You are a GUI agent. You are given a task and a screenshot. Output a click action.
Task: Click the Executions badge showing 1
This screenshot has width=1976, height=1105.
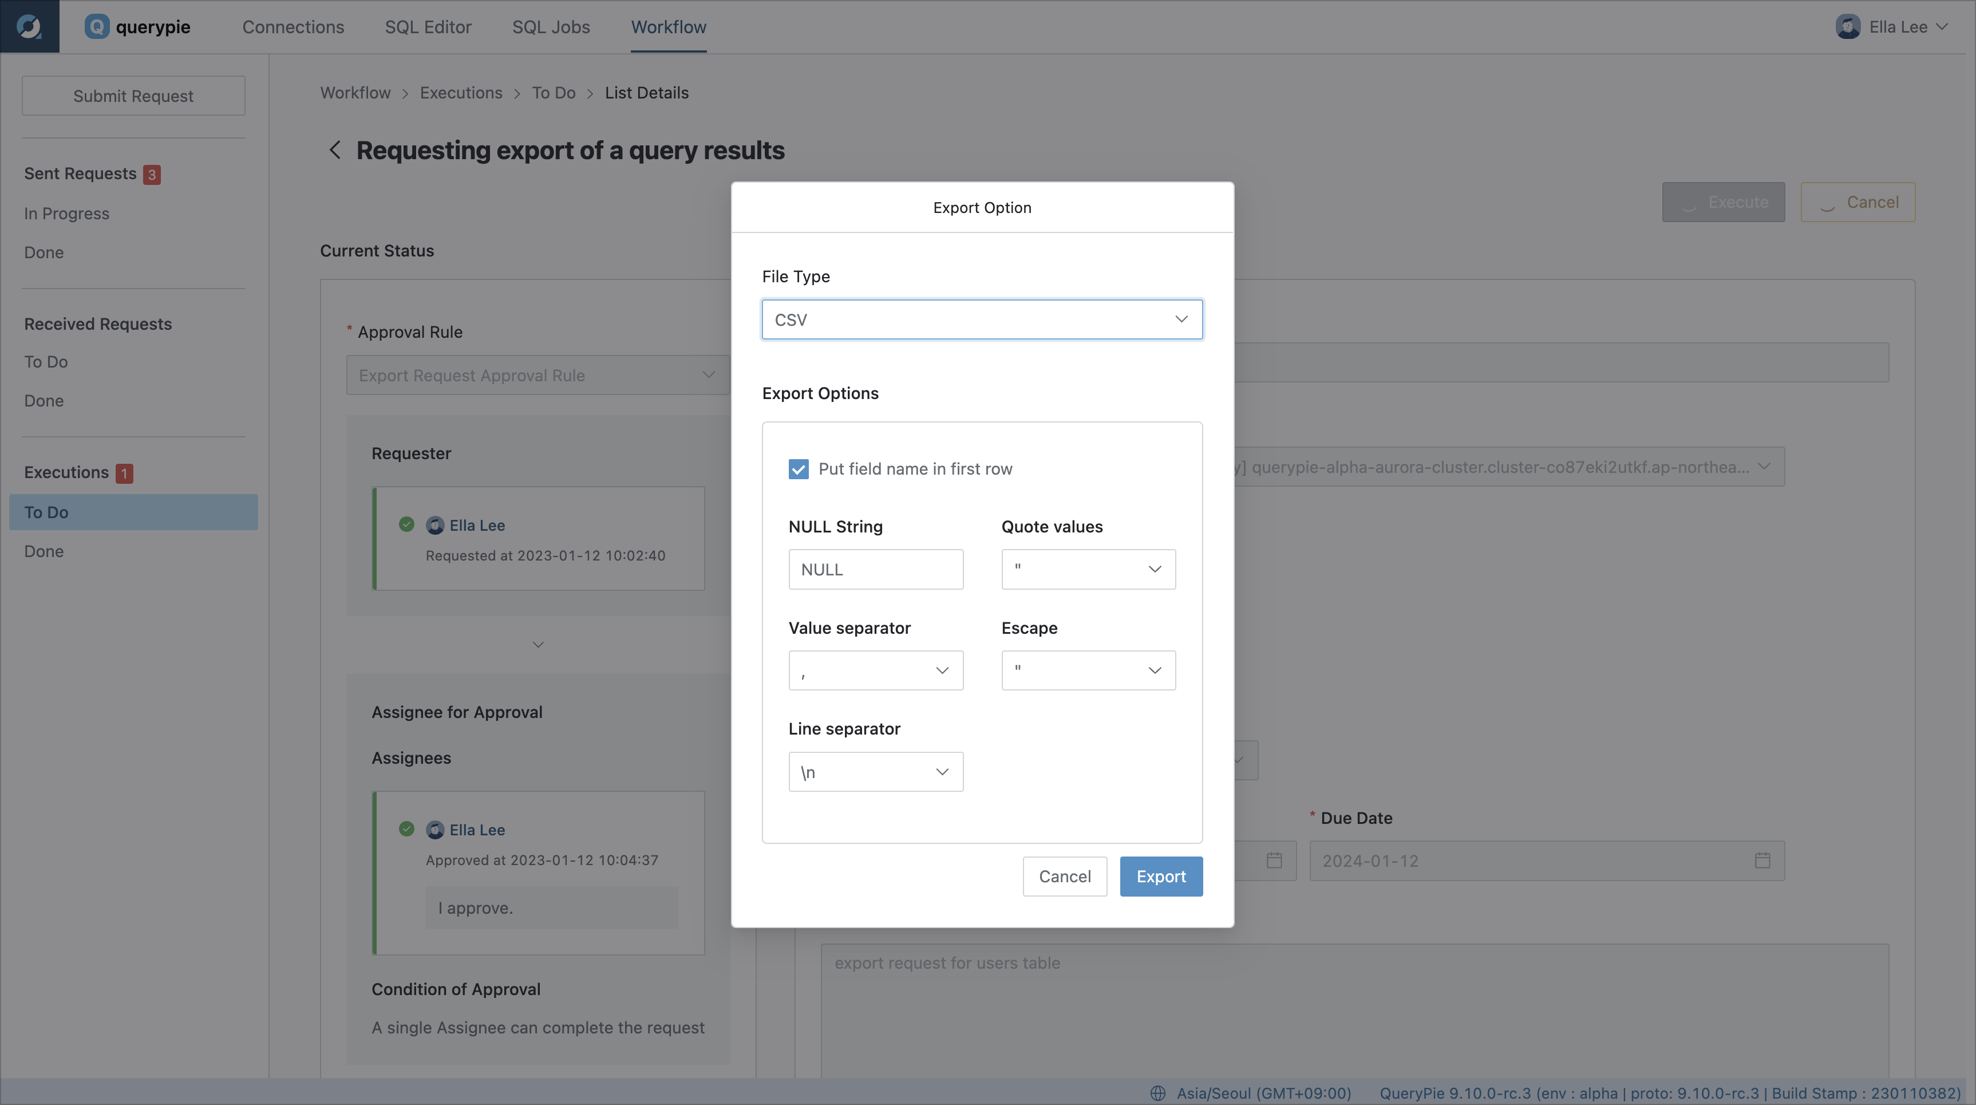[x=124, y=473]
